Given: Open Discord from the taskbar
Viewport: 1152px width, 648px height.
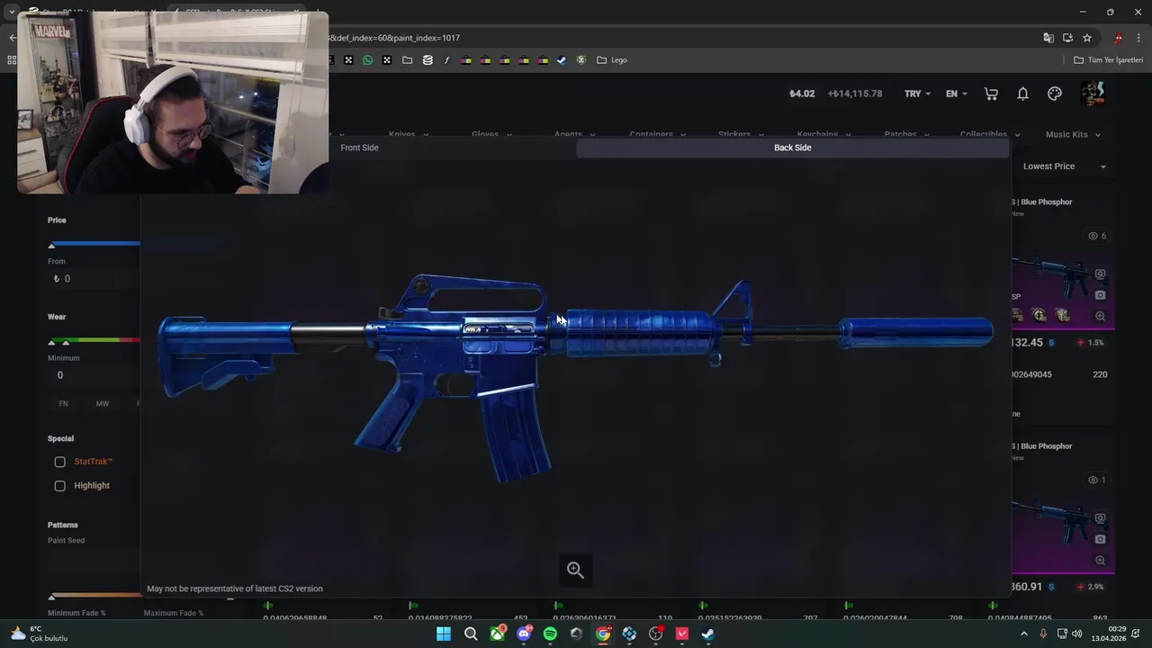Looking at the screenshot, I should [x=524, y=634].
